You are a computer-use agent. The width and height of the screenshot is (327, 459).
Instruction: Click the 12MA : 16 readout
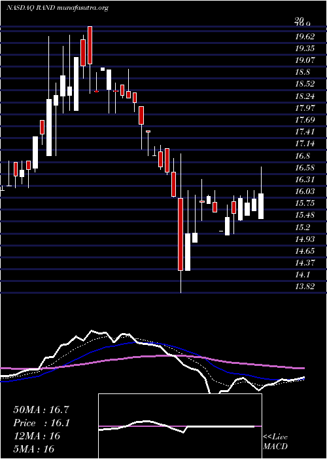(x=37, y=436)
